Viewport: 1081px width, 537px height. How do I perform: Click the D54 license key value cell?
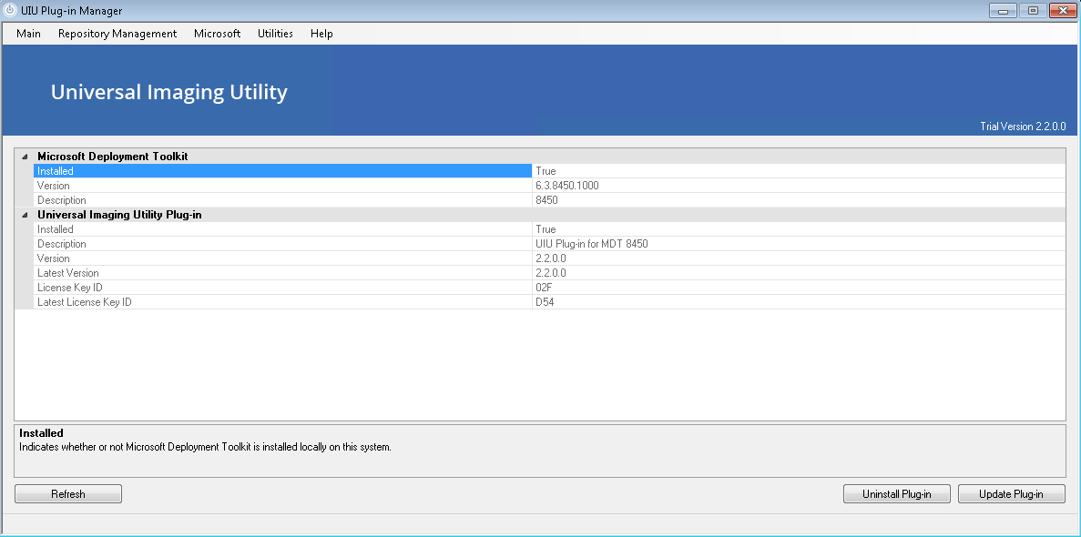[x=798, y=302]
